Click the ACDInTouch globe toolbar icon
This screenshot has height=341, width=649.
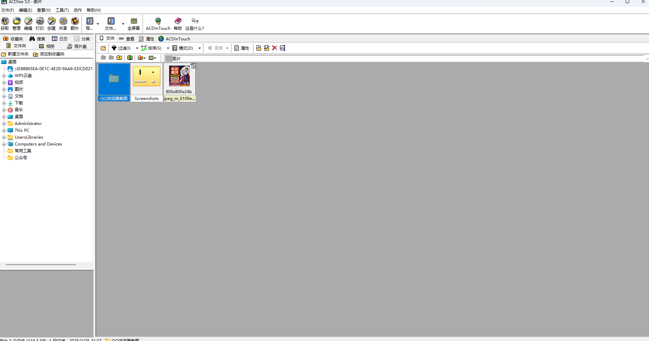point(158,23)
